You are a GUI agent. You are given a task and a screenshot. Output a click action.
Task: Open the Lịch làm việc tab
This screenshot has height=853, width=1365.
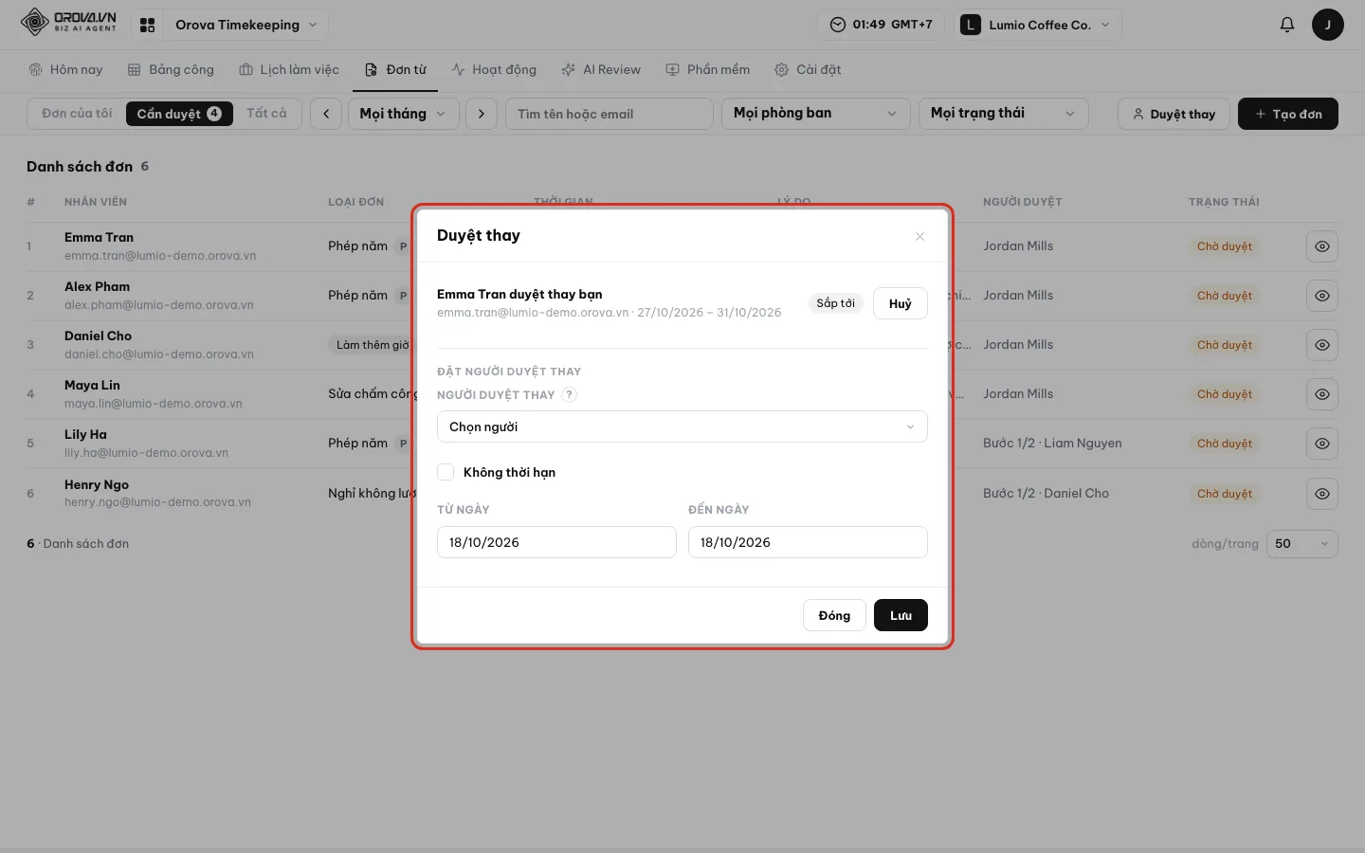(289, 70)
